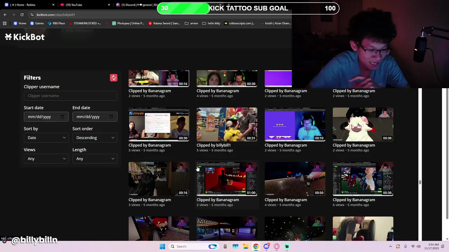
Task: Open the Home bookmark
Action: click(20, 23)
